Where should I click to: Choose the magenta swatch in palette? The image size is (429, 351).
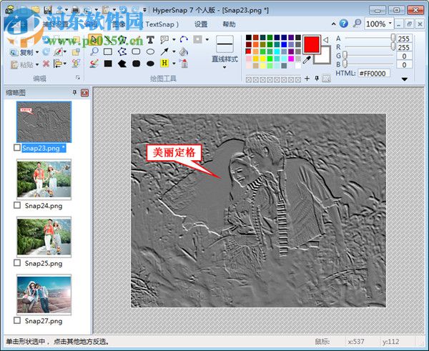pyautogui.click(x=291, y=59)
